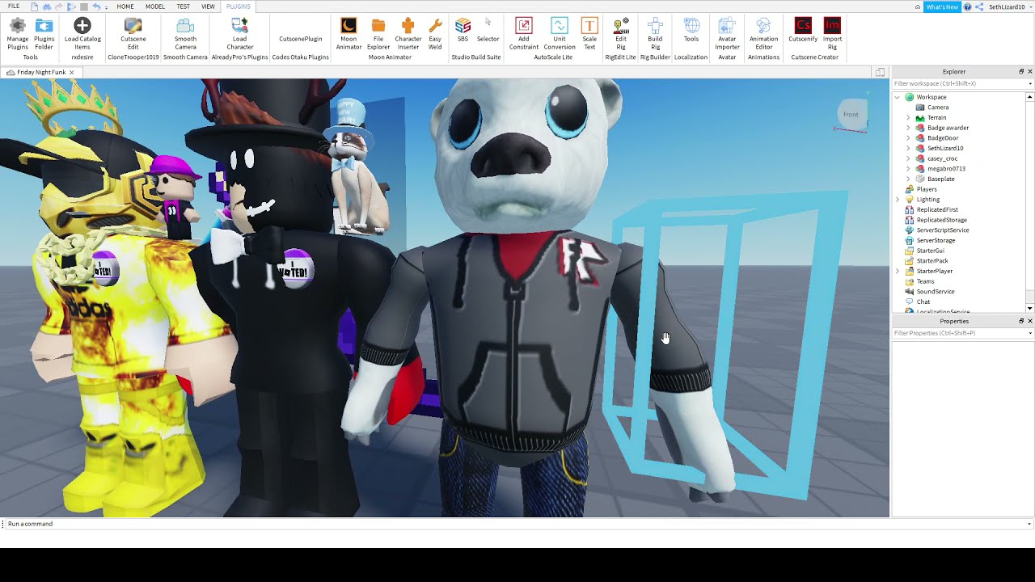Viewport: 1035px width, 582px height.
Task: Select the PLUGINS ribbon tab
Action: click(x=239, y=6)
